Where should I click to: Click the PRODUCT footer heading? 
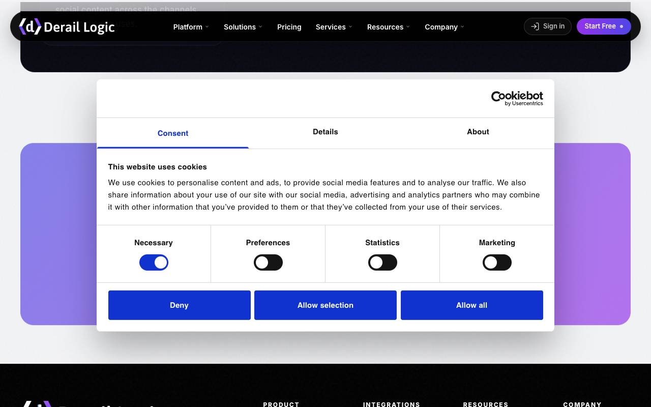tap(281, 404)
